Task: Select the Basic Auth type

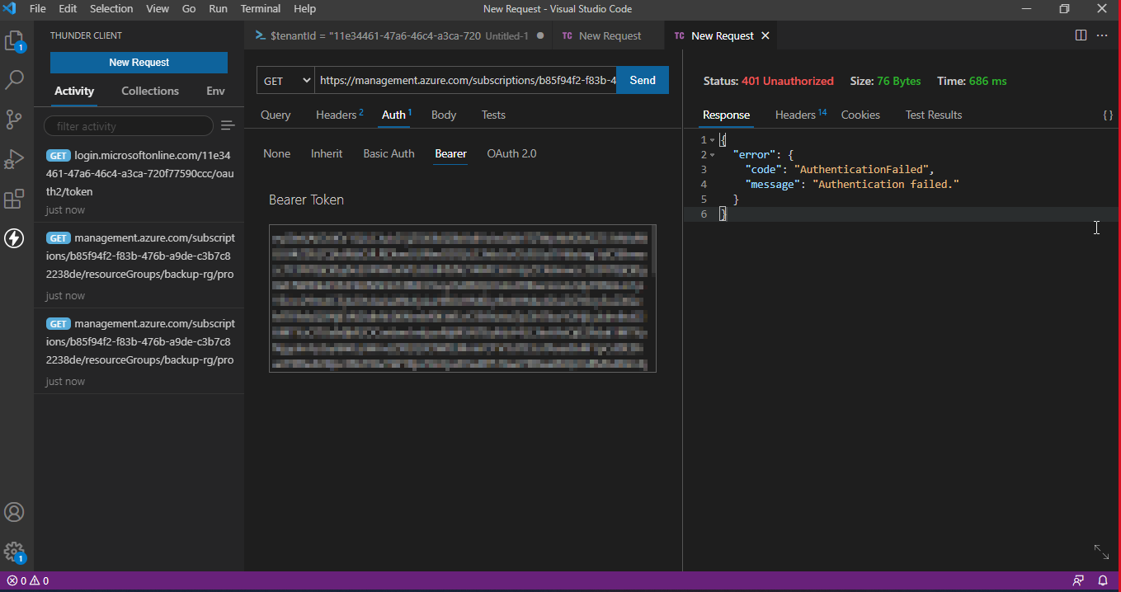Action: pos(389,153)
